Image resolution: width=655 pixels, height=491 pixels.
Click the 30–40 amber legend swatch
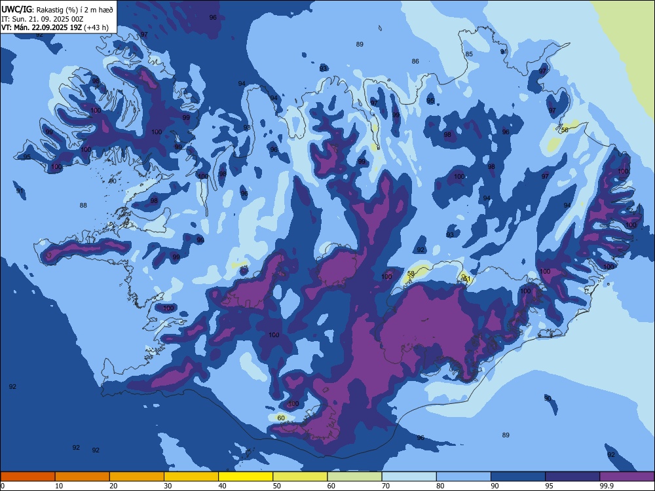coord(191,477)
